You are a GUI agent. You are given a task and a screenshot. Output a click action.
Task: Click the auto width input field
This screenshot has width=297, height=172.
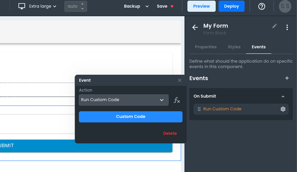click(73, 6)
